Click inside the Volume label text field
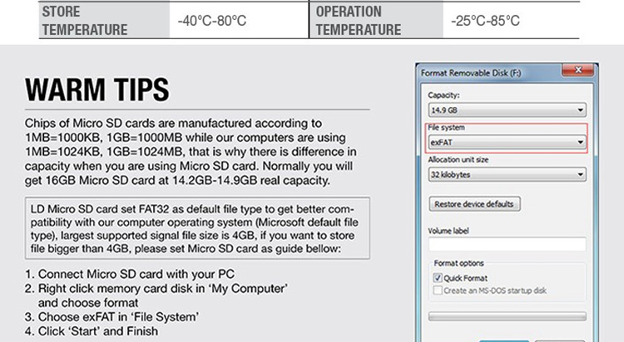This screenshot has width=624, height=342. click(506, 244)
